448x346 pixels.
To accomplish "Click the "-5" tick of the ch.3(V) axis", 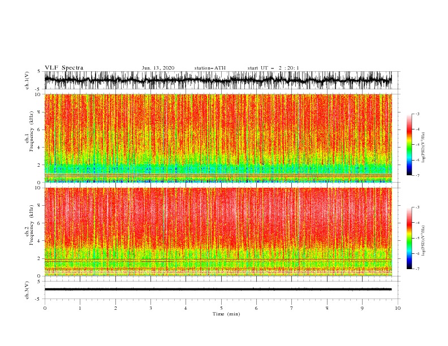I will click(38, 299).
